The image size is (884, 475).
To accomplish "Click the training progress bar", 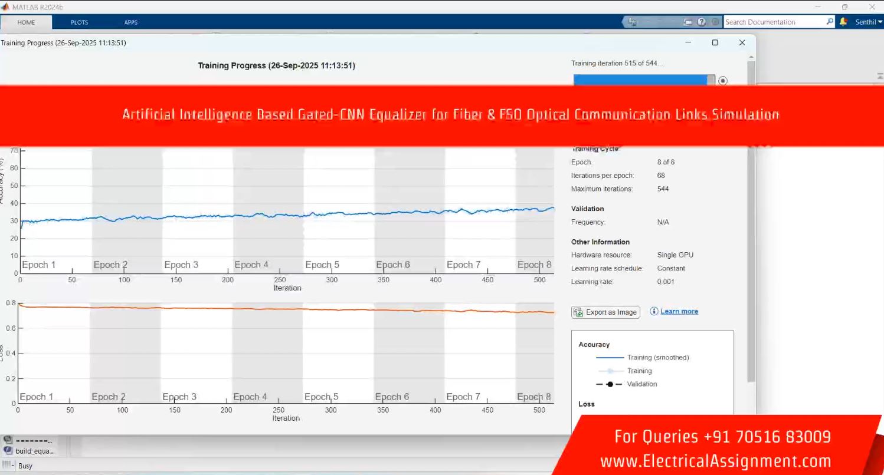I will tap(643, 80).
